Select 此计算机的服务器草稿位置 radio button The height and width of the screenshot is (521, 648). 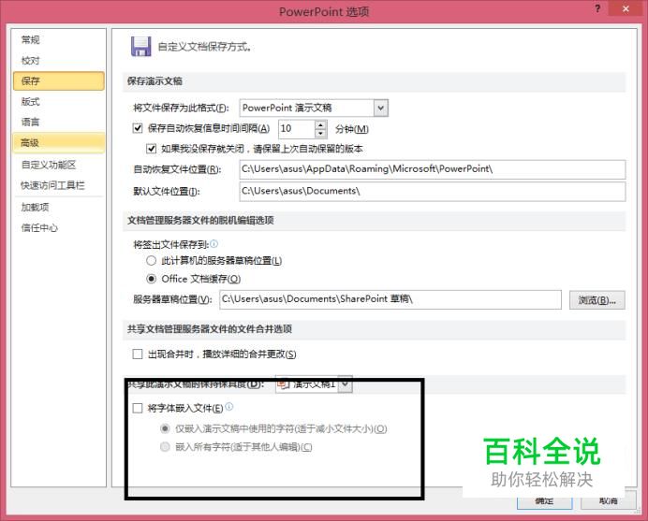click(152, 260)
